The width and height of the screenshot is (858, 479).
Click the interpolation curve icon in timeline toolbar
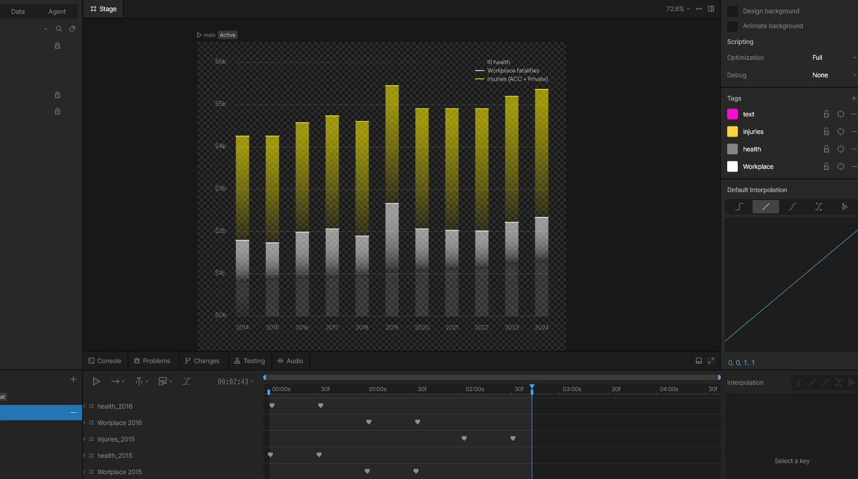point(186,381)
